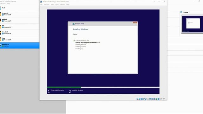Viewport: 203px width, 114px height.
Task: Click the Running state icon under Windows10
Action: click(x=3, y=46)
